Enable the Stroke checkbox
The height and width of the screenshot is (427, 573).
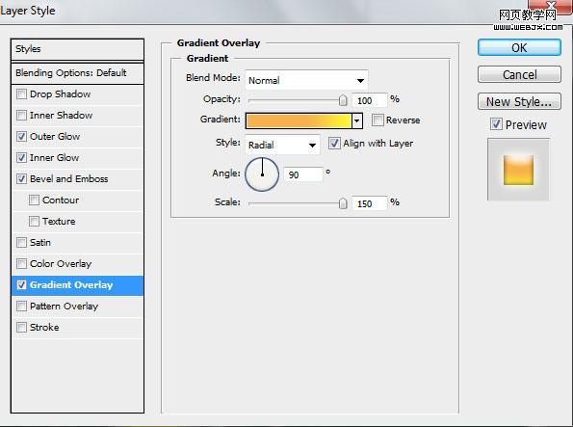(x=21, y=327)
